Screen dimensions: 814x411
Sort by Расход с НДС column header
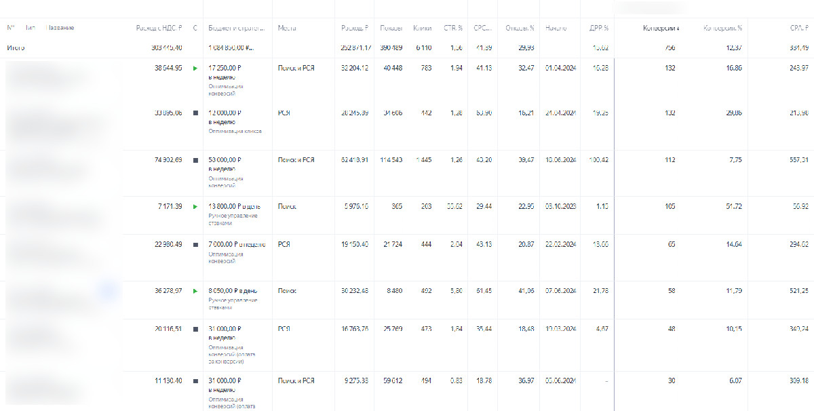[159, 28]
